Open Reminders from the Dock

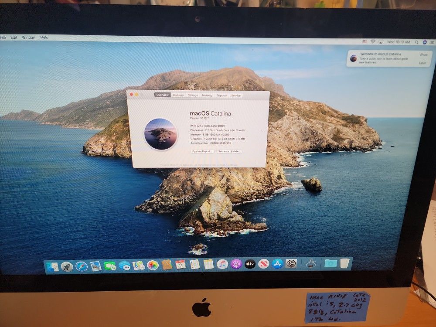coord(194,264)
